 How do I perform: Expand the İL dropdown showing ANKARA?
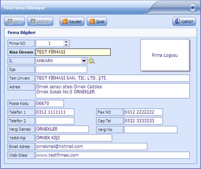point(84,61)
